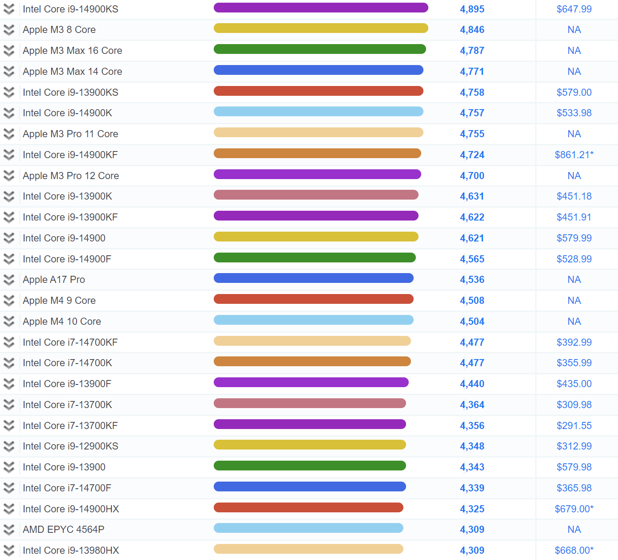Click the yellow score bar for Apple M3 8 Core

coord(321,29)
